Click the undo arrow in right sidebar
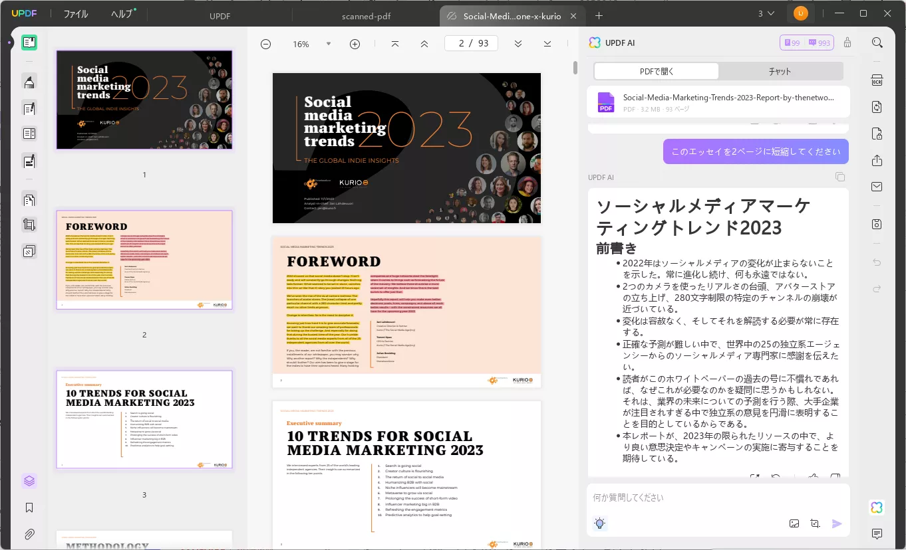 (877, 262)
